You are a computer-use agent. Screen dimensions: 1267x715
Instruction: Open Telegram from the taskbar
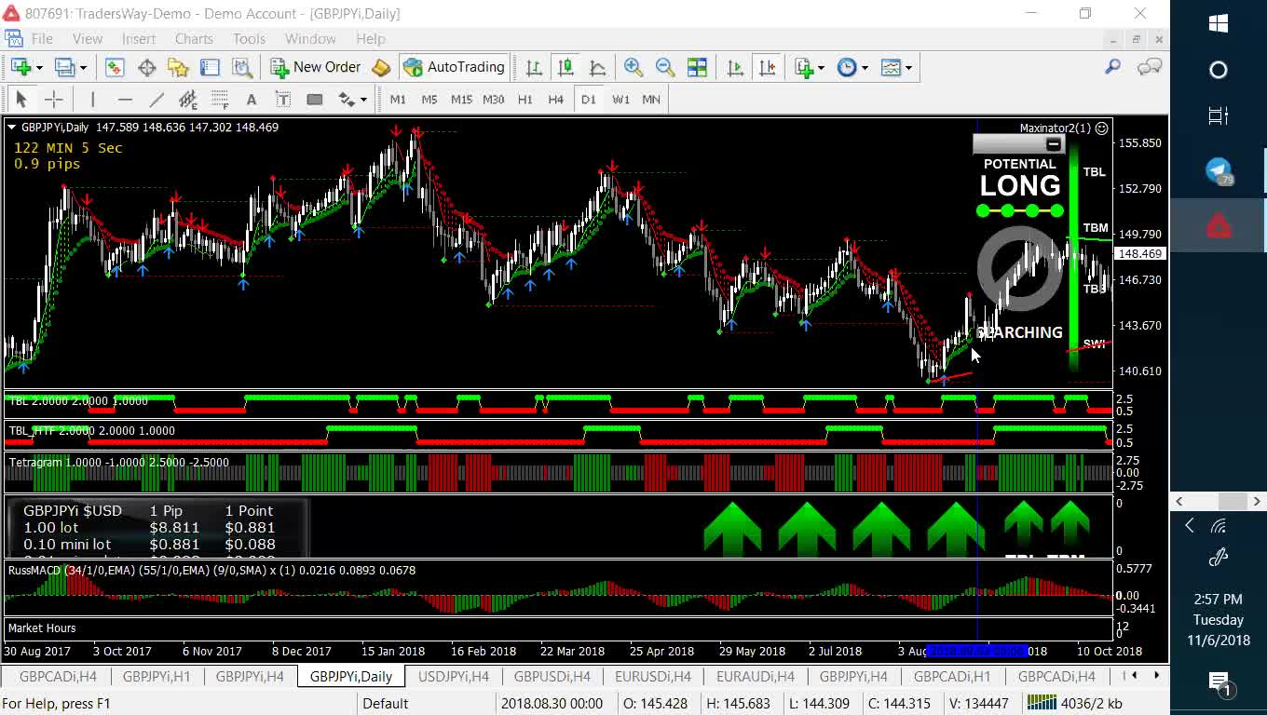(x=1219, y=171)
